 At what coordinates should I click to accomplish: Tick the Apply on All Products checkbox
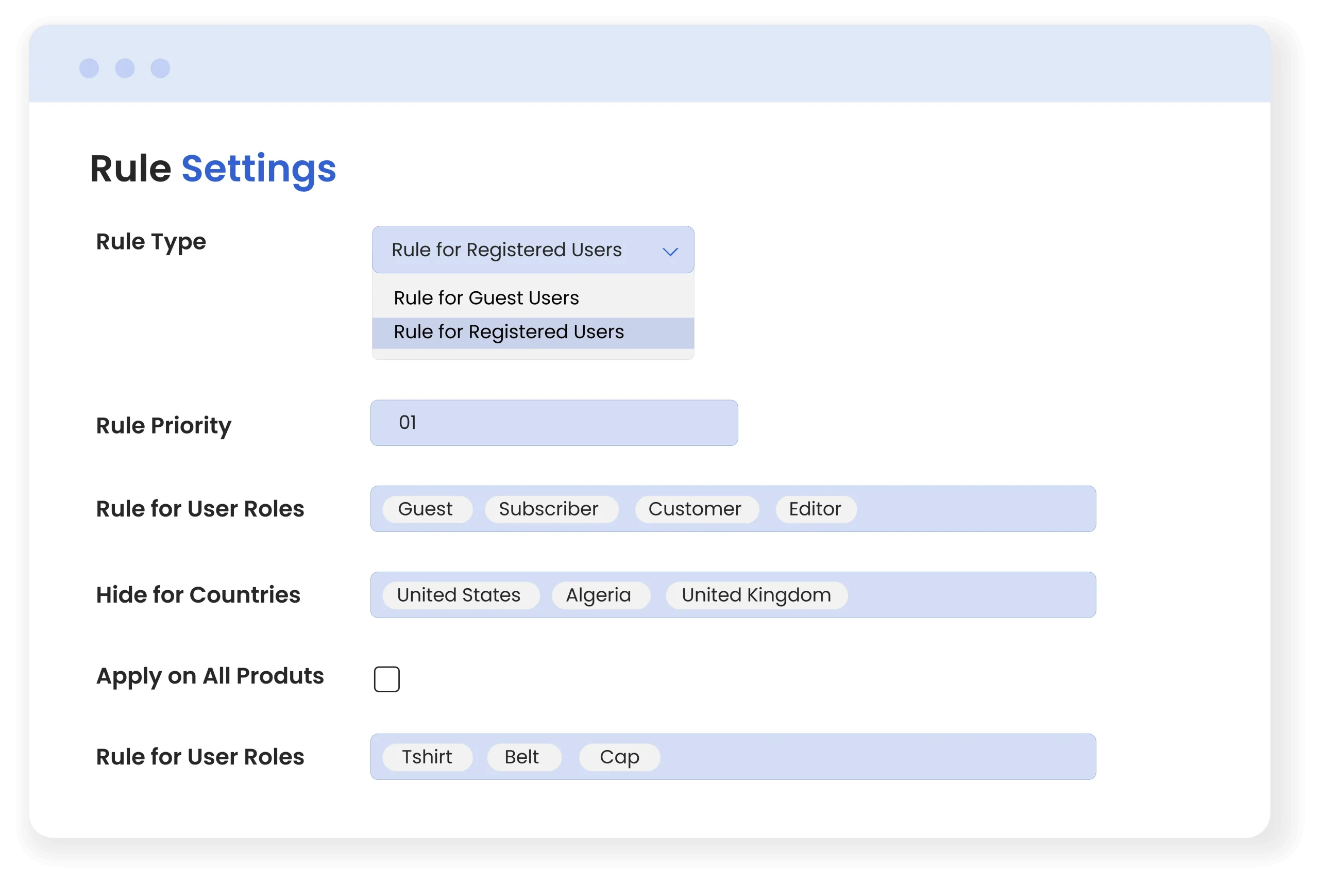pos(387,679)
